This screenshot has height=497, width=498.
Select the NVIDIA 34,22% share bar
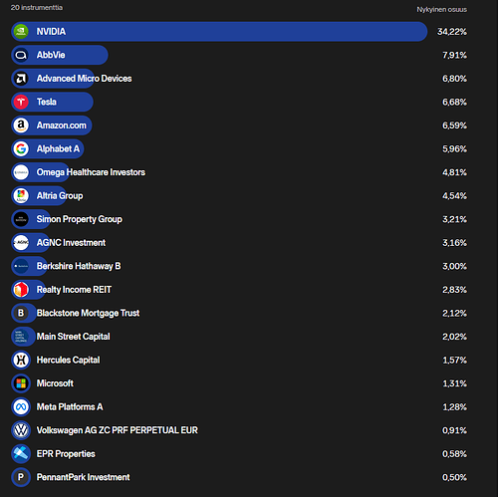pyautogui.click(x=219, y=32)
